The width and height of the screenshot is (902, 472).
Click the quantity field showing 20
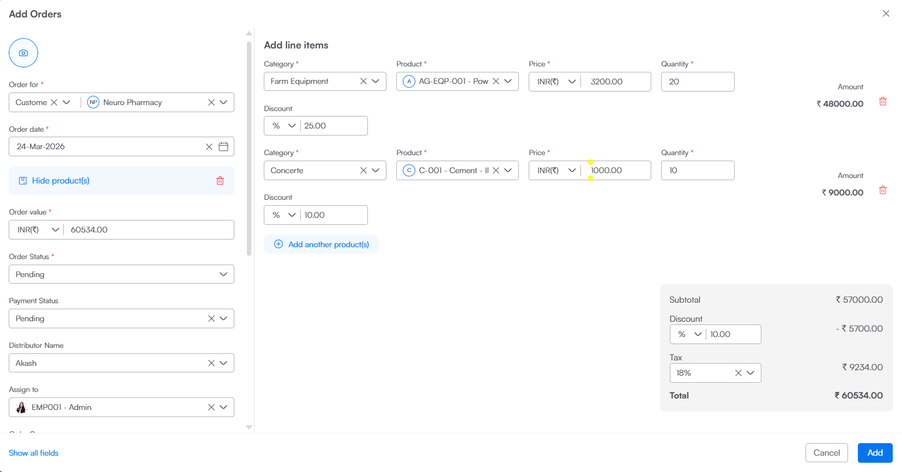point(697,82)
